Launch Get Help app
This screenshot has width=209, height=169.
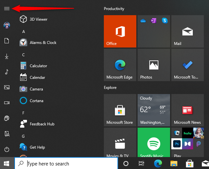tap(32, 147)
